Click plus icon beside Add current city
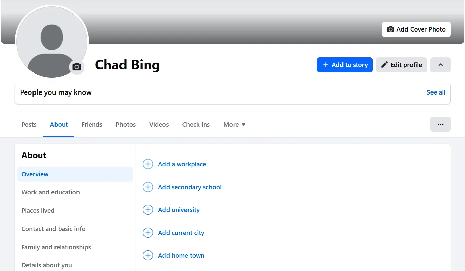Image resolution: width=465 pixels, height=271 pixels. click(x=148, y=233)
